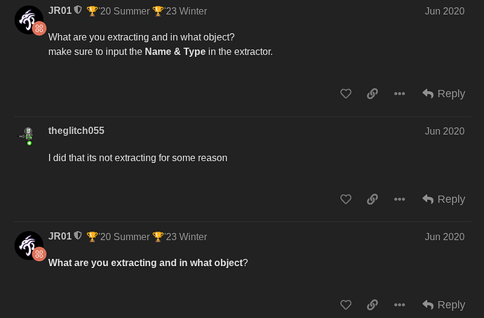This screenshot has width=484, height=318.
Task: Show more options for theglitch055's post
Action: pyautogui.click(x=399, y=199)
